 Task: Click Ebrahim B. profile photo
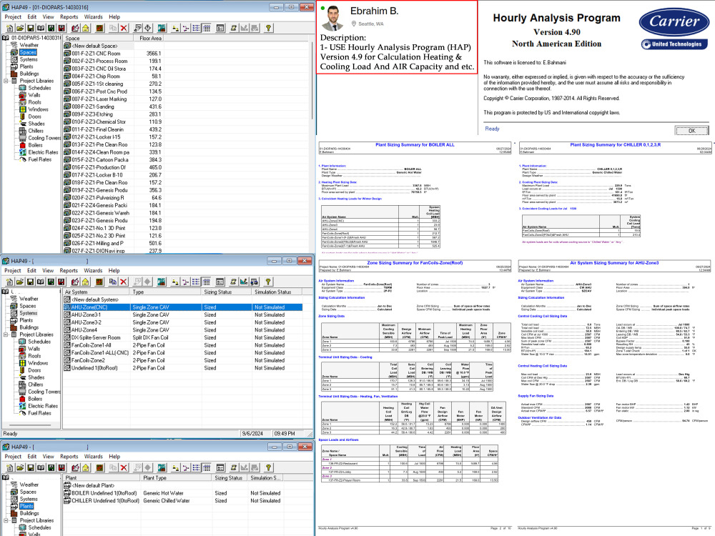[333, 19]
